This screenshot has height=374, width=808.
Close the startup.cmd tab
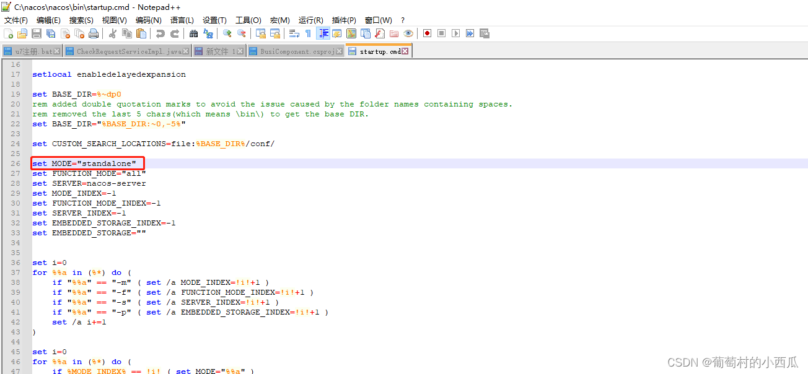[405, 51]
